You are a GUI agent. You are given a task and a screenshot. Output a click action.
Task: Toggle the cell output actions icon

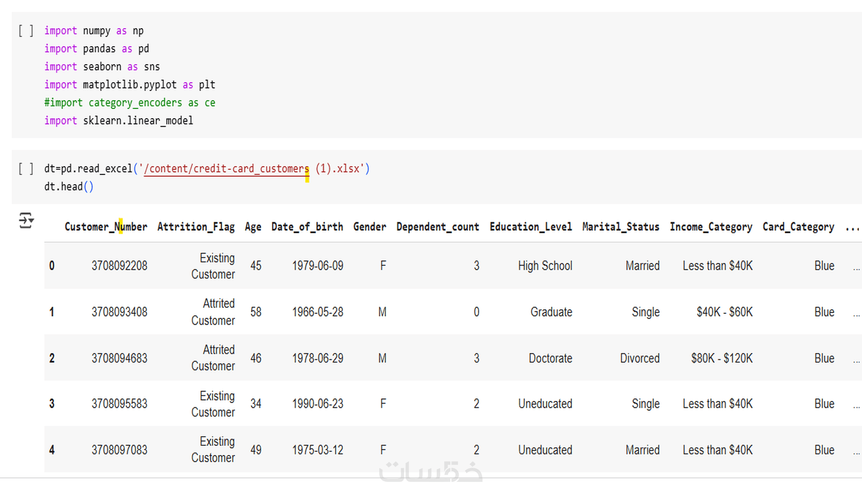click(26, 221)
